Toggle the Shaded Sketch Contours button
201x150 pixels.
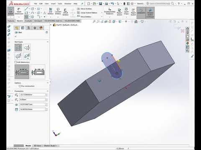(x=150, y=12)
